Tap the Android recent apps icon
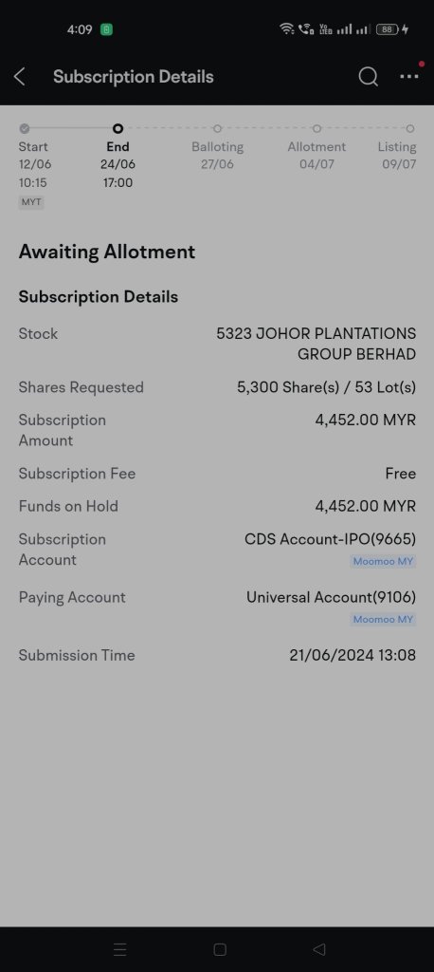 [x=120, y=949]
